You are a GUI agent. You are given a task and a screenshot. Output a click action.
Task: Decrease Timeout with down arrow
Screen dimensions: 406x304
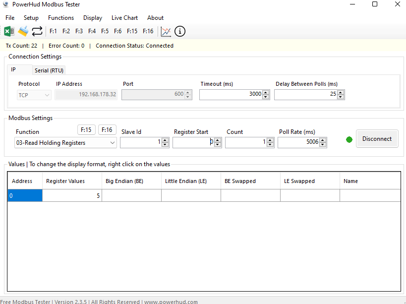(x=266, y=97)
